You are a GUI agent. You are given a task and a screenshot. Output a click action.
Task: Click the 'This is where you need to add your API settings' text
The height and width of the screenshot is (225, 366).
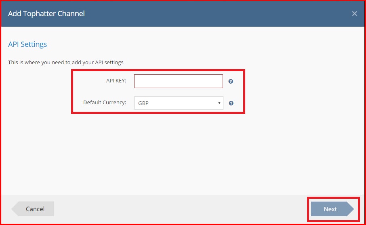(x=65, y=62)
